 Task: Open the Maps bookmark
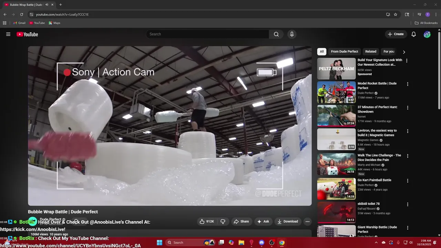(x=54, y=23)
